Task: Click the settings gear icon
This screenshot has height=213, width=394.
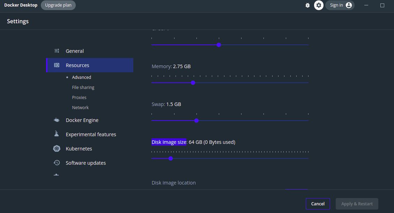Action: [319, 5]
